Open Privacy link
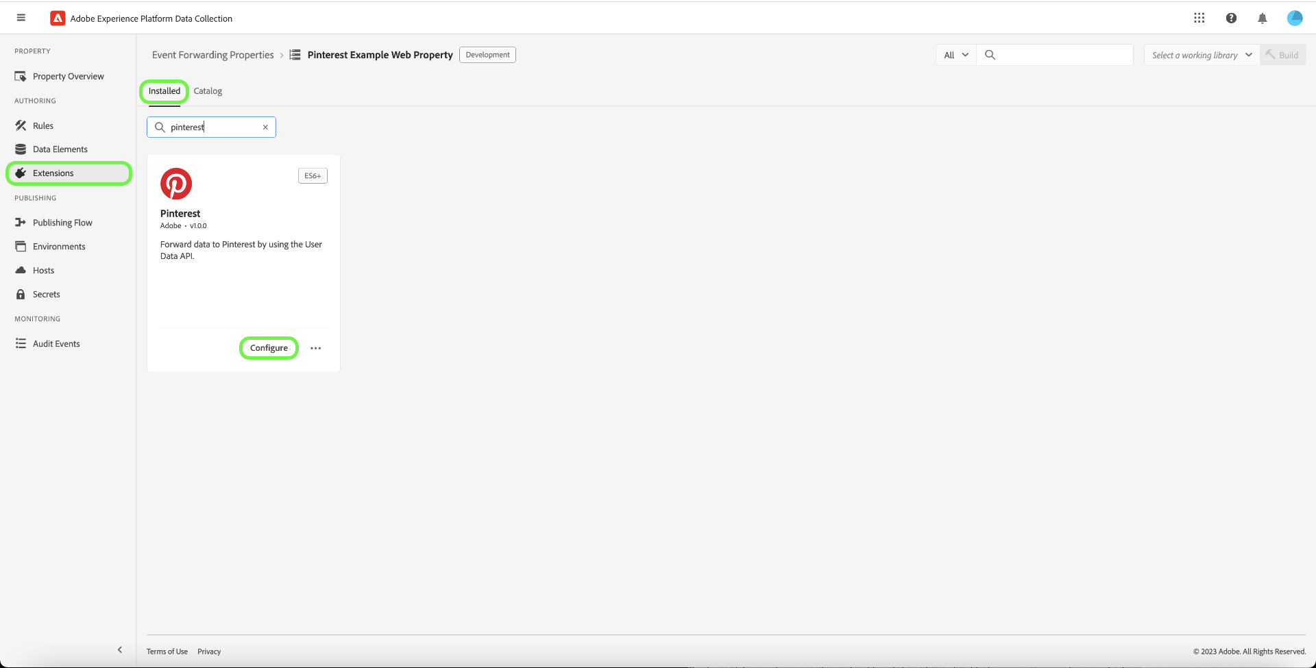 click(209, 652)
